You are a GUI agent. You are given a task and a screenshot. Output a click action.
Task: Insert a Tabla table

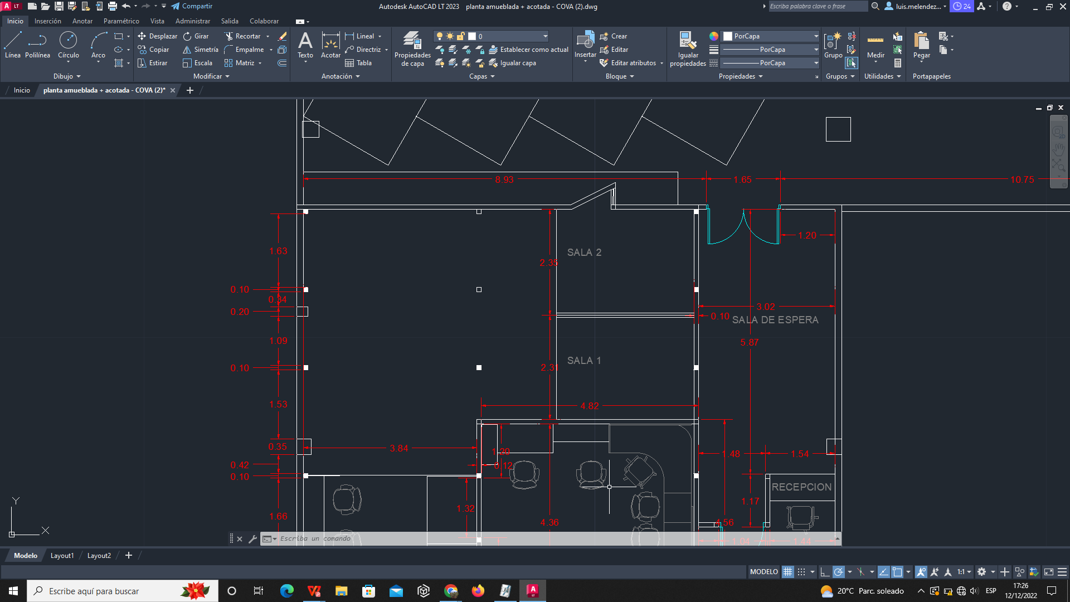tap(358, 63)
